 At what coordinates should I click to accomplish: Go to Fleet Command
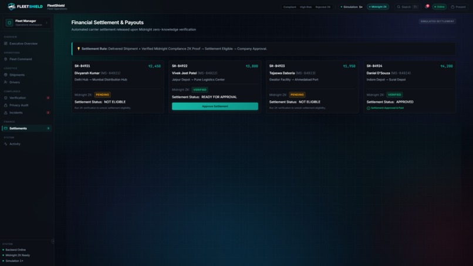click(27, 59)
